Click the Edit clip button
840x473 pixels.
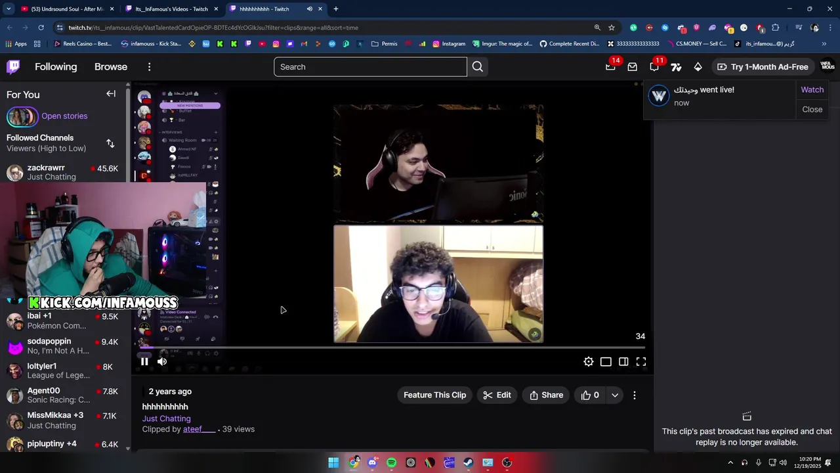click(x=497, y=395)
